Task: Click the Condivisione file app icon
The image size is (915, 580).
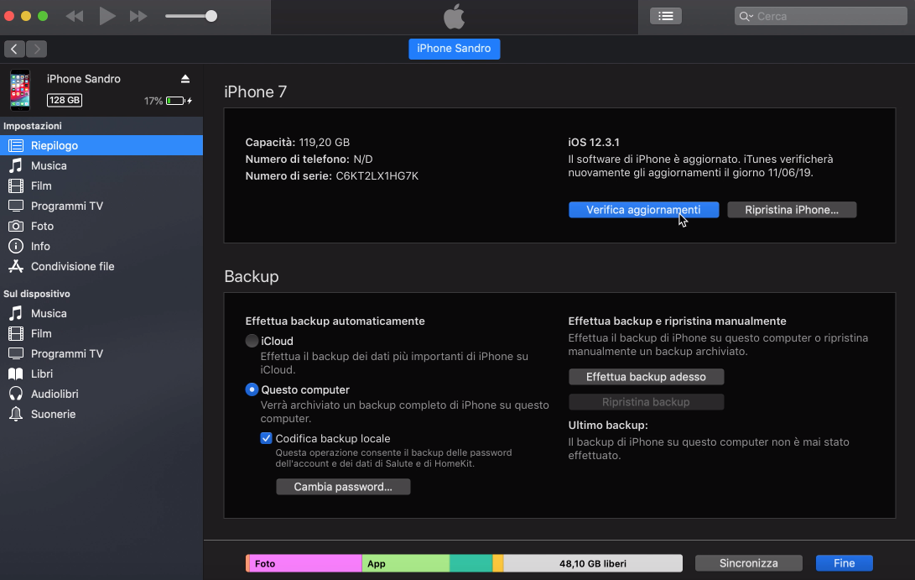Action: [16, 266]
